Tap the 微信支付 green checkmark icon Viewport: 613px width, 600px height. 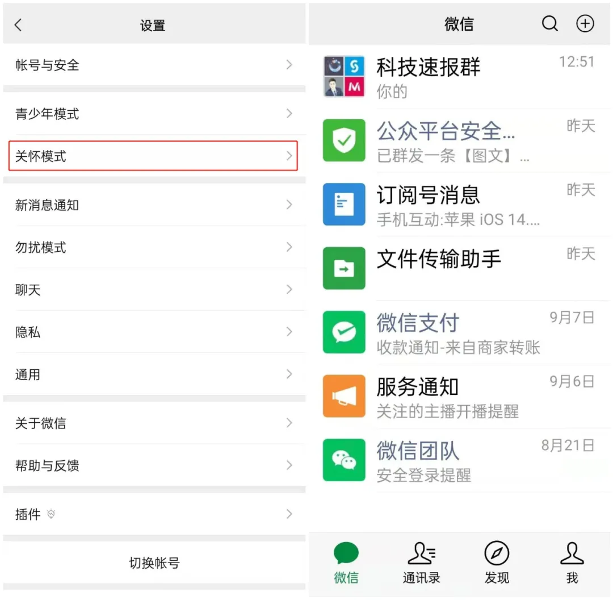click(344, 332)
